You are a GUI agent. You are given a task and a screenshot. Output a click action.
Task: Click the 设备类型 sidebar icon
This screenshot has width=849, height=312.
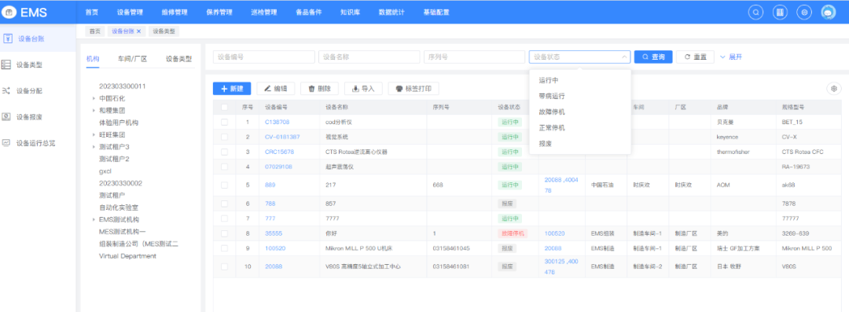(x=6, y=64)
